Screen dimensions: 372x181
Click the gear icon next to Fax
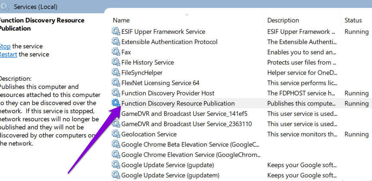(116, 52)
